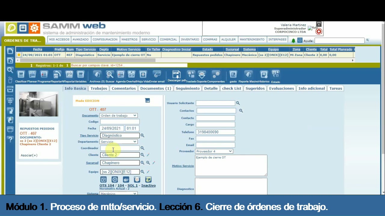
Task: Select the radio button of order 407 row
Action: [x=19, y=55]
